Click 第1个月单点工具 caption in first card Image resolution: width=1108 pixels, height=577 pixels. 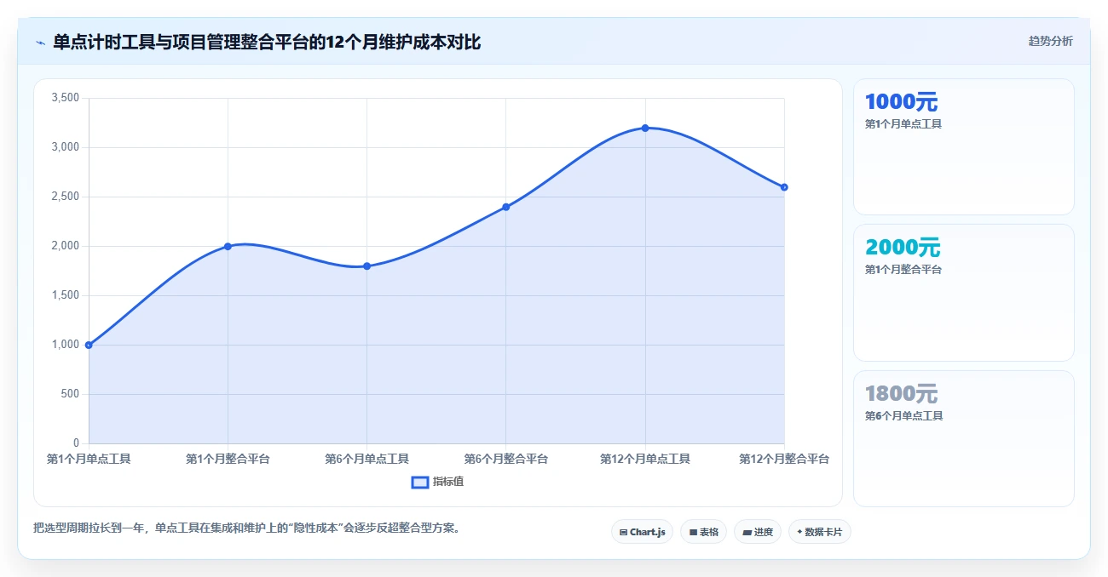(903, 123)
